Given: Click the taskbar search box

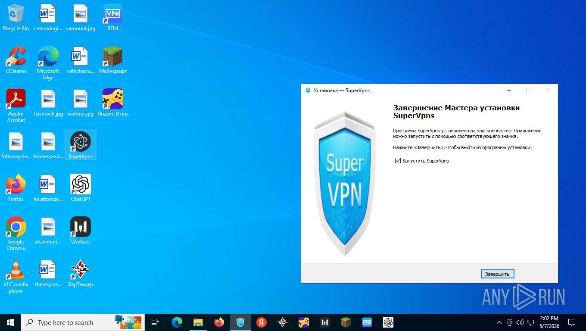Looking at the screenshot, I should pos(83,322).
